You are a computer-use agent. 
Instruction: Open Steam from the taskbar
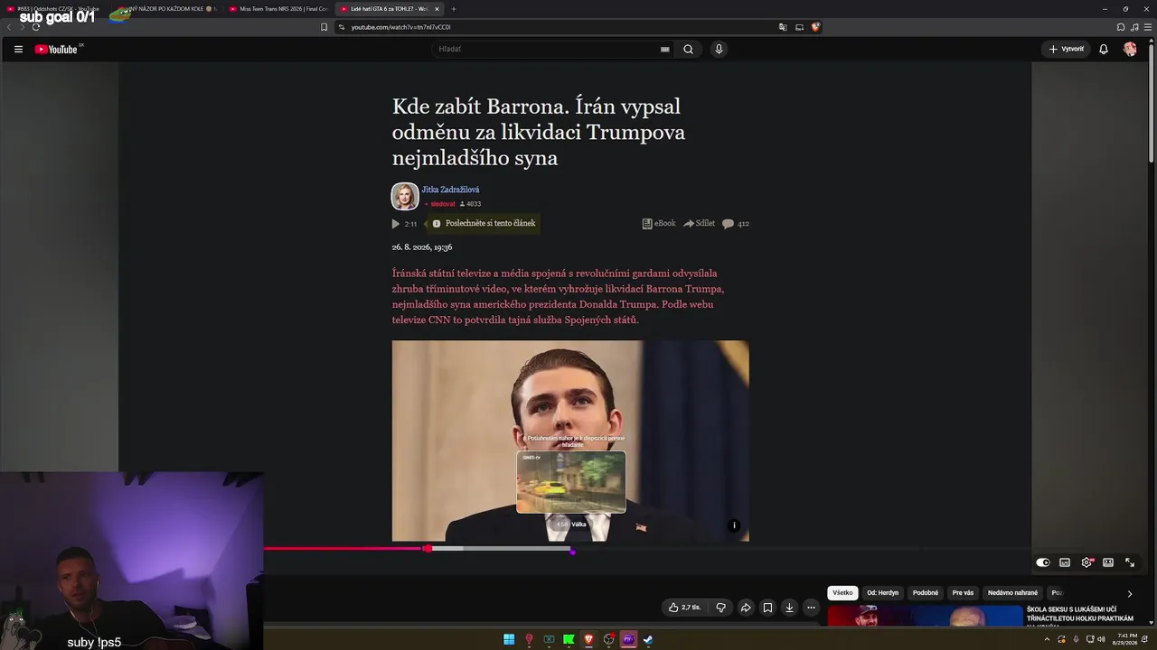click(x=648, y=640)
